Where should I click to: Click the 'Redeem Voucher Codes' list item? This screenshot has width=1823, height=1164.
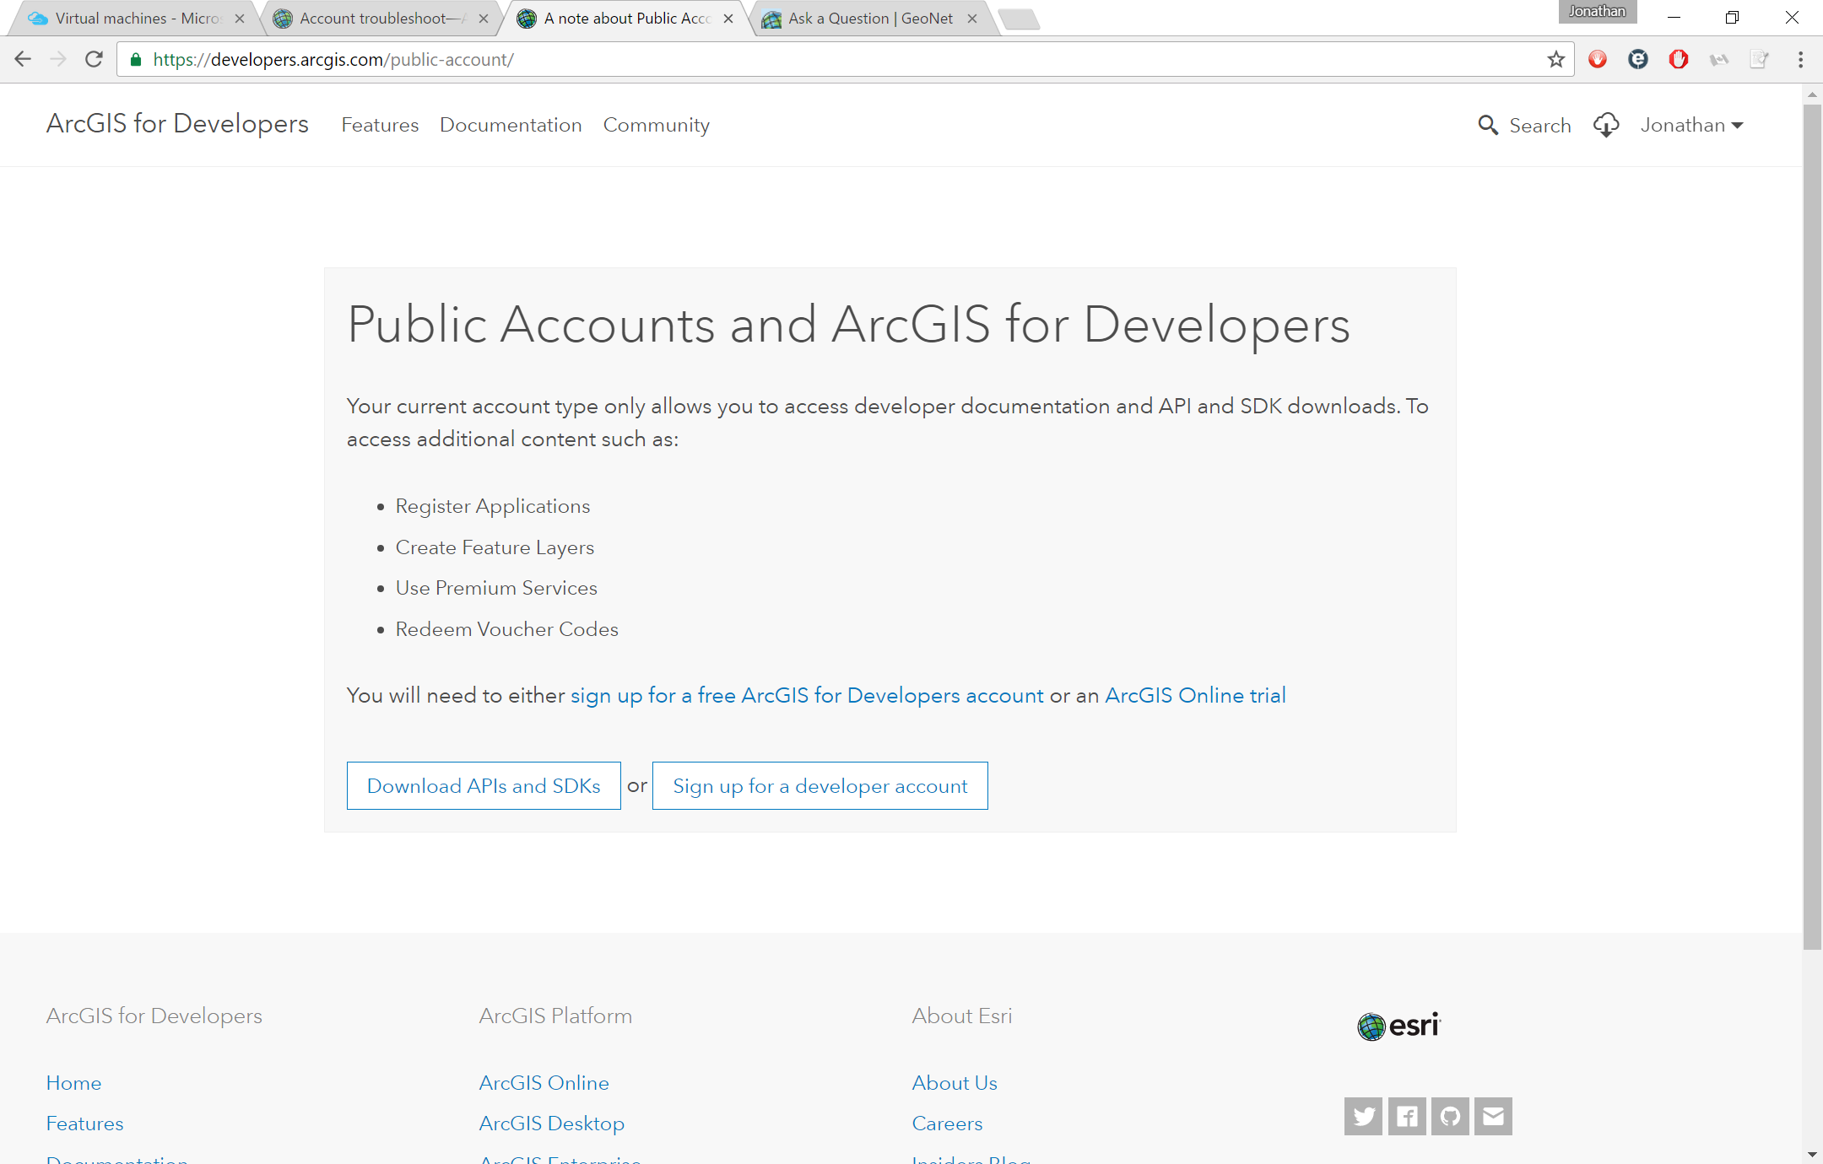coord(506,629)
